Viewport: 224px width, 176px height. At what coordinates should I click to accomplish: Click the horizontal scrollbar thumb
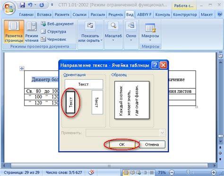(109, 166)
